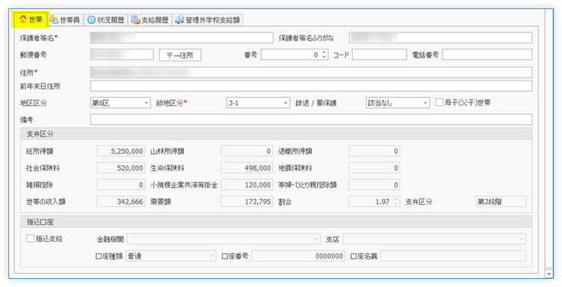Screen dimensions: 562x287
Task: Select the 世帯の収入額 value 342,666
Action: click(120, 202)
